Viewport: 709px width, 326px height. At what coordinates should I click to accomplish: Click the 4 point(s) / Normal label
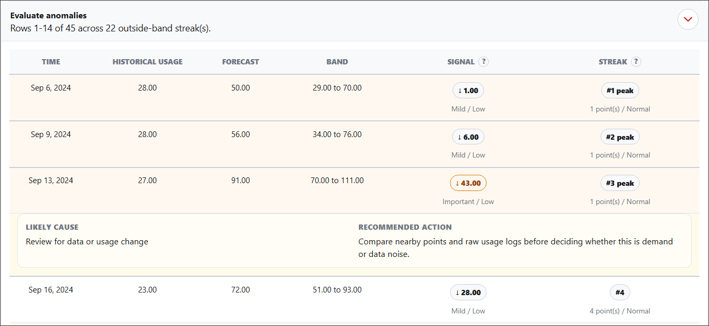620,311
